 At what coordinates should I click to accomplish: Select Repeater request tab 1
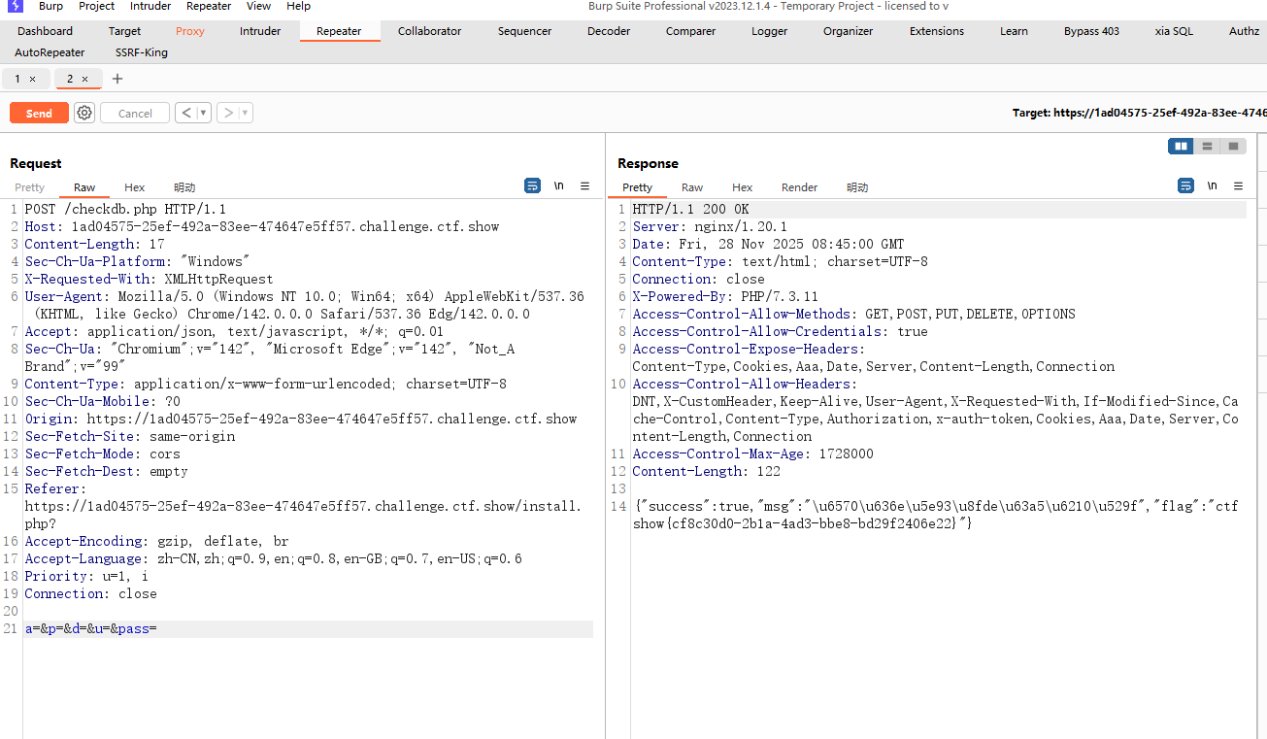17,79
